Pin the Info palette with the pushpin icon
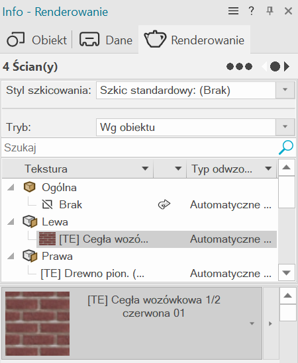Image resolution: width=298 pixels, height=363 pixels. coord(270,11)
